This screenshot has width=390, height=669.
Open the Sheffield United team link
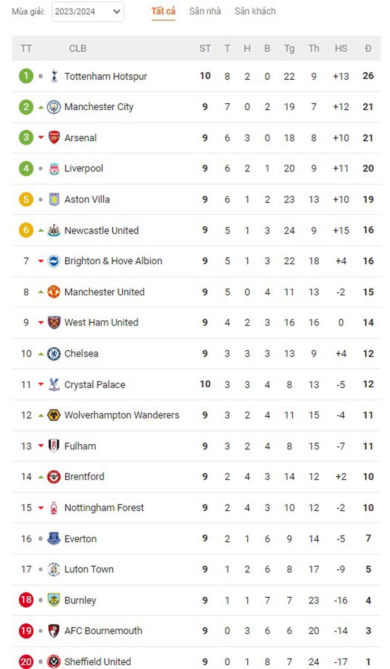tap(97, 662)
